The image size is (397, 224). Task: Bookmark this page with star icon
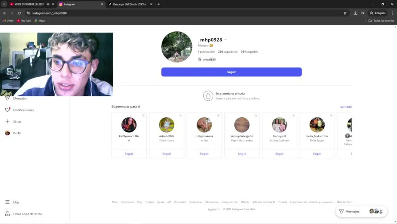point(345,13)
